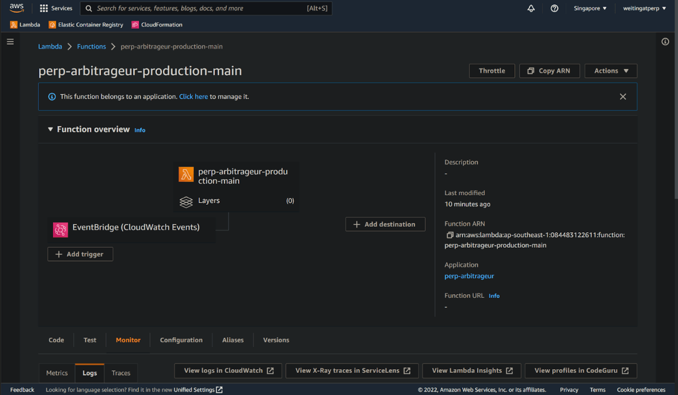Dismiss the application banner with the X
Viewport: 678px width, 395px height.
point(623,97)
